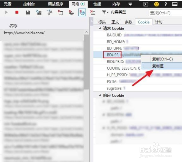Viewport: 182px width, 162px height.
Task: Click the request list scroll-up arrow
Action: [x=87, y=32]
